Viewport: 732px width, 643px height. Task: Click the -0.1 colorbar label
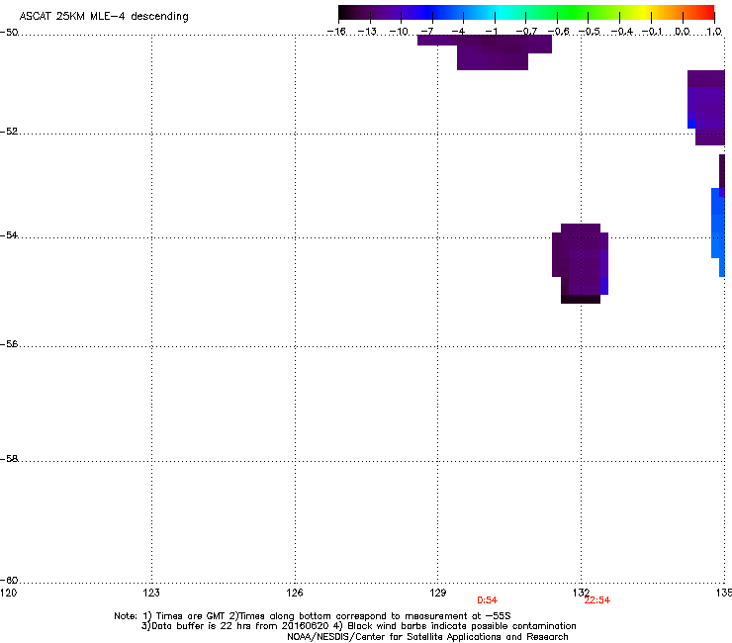(652, 32)
